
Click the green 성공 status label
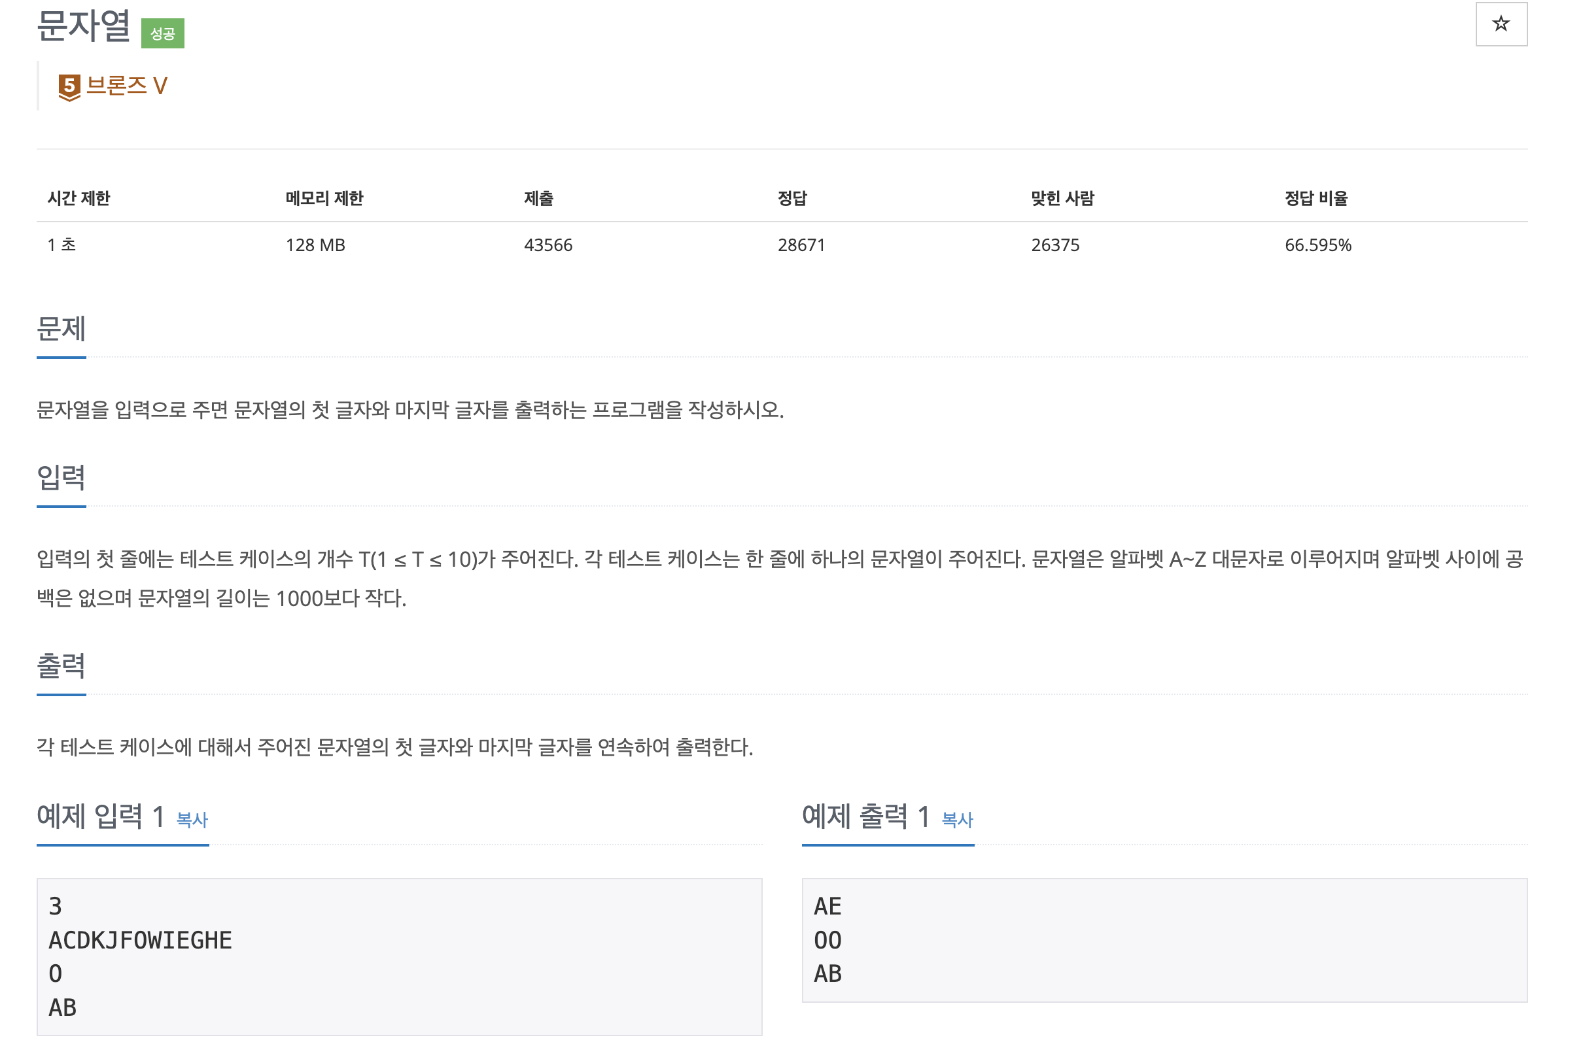(x=162, y=34)
